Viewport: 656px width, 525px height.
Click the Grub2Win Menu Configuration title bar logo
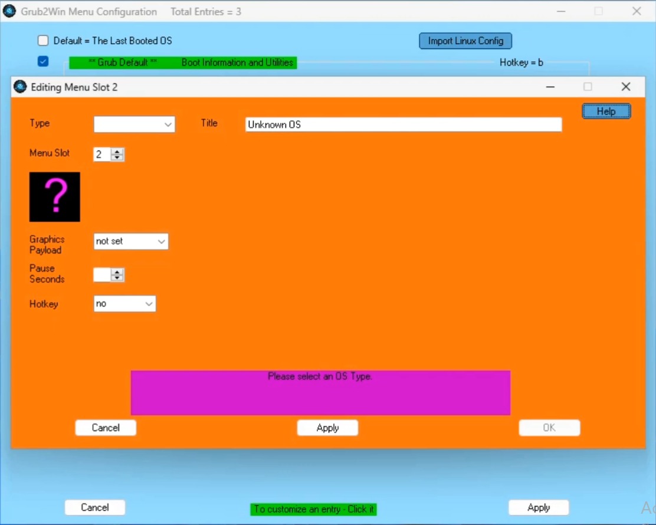9,11
